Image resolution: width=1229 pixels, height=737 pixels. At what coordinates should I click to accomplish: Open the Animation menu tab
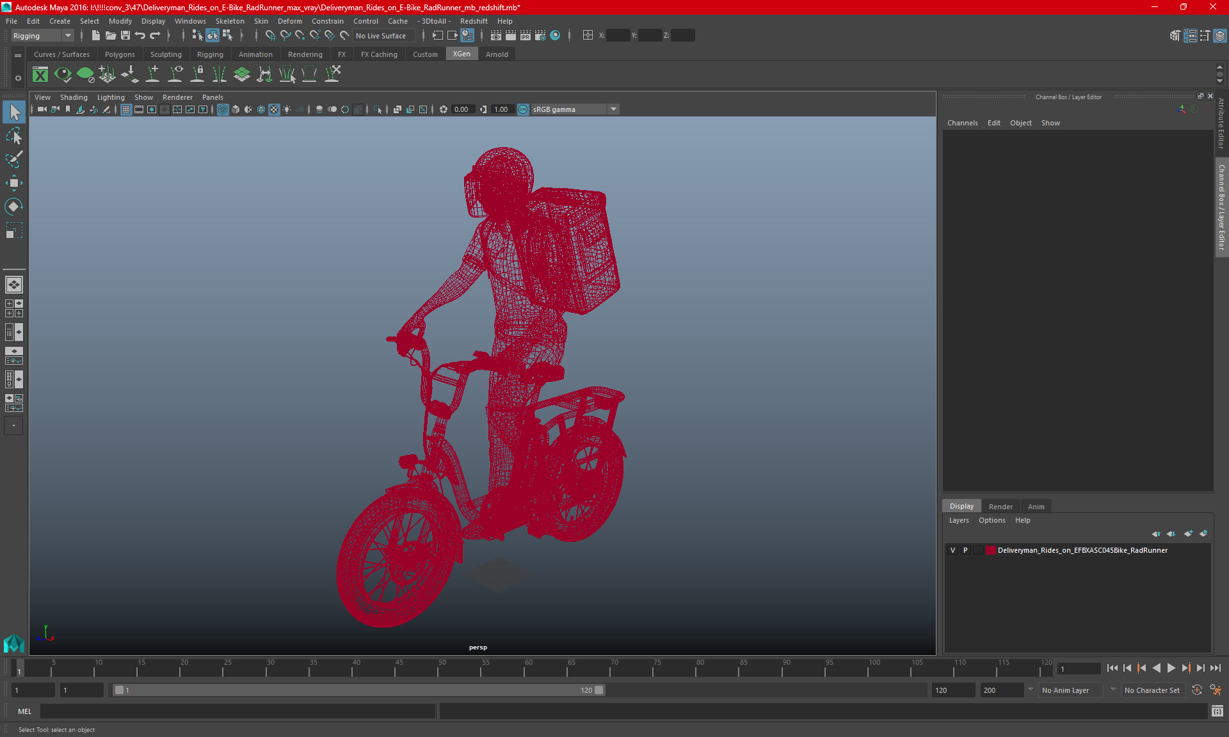pyautogui.click(x=255, y=54)
